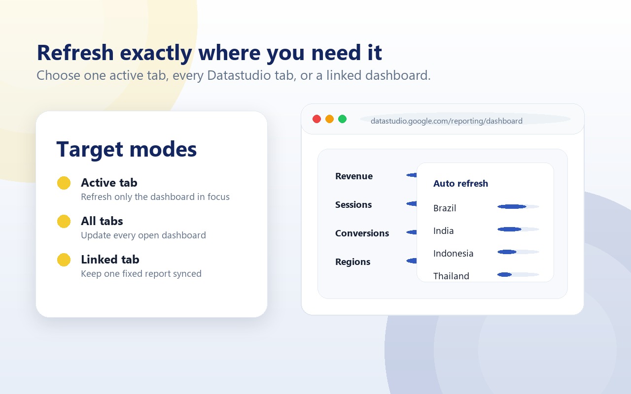Click the Auto refresh panel title

click(460, 184)
